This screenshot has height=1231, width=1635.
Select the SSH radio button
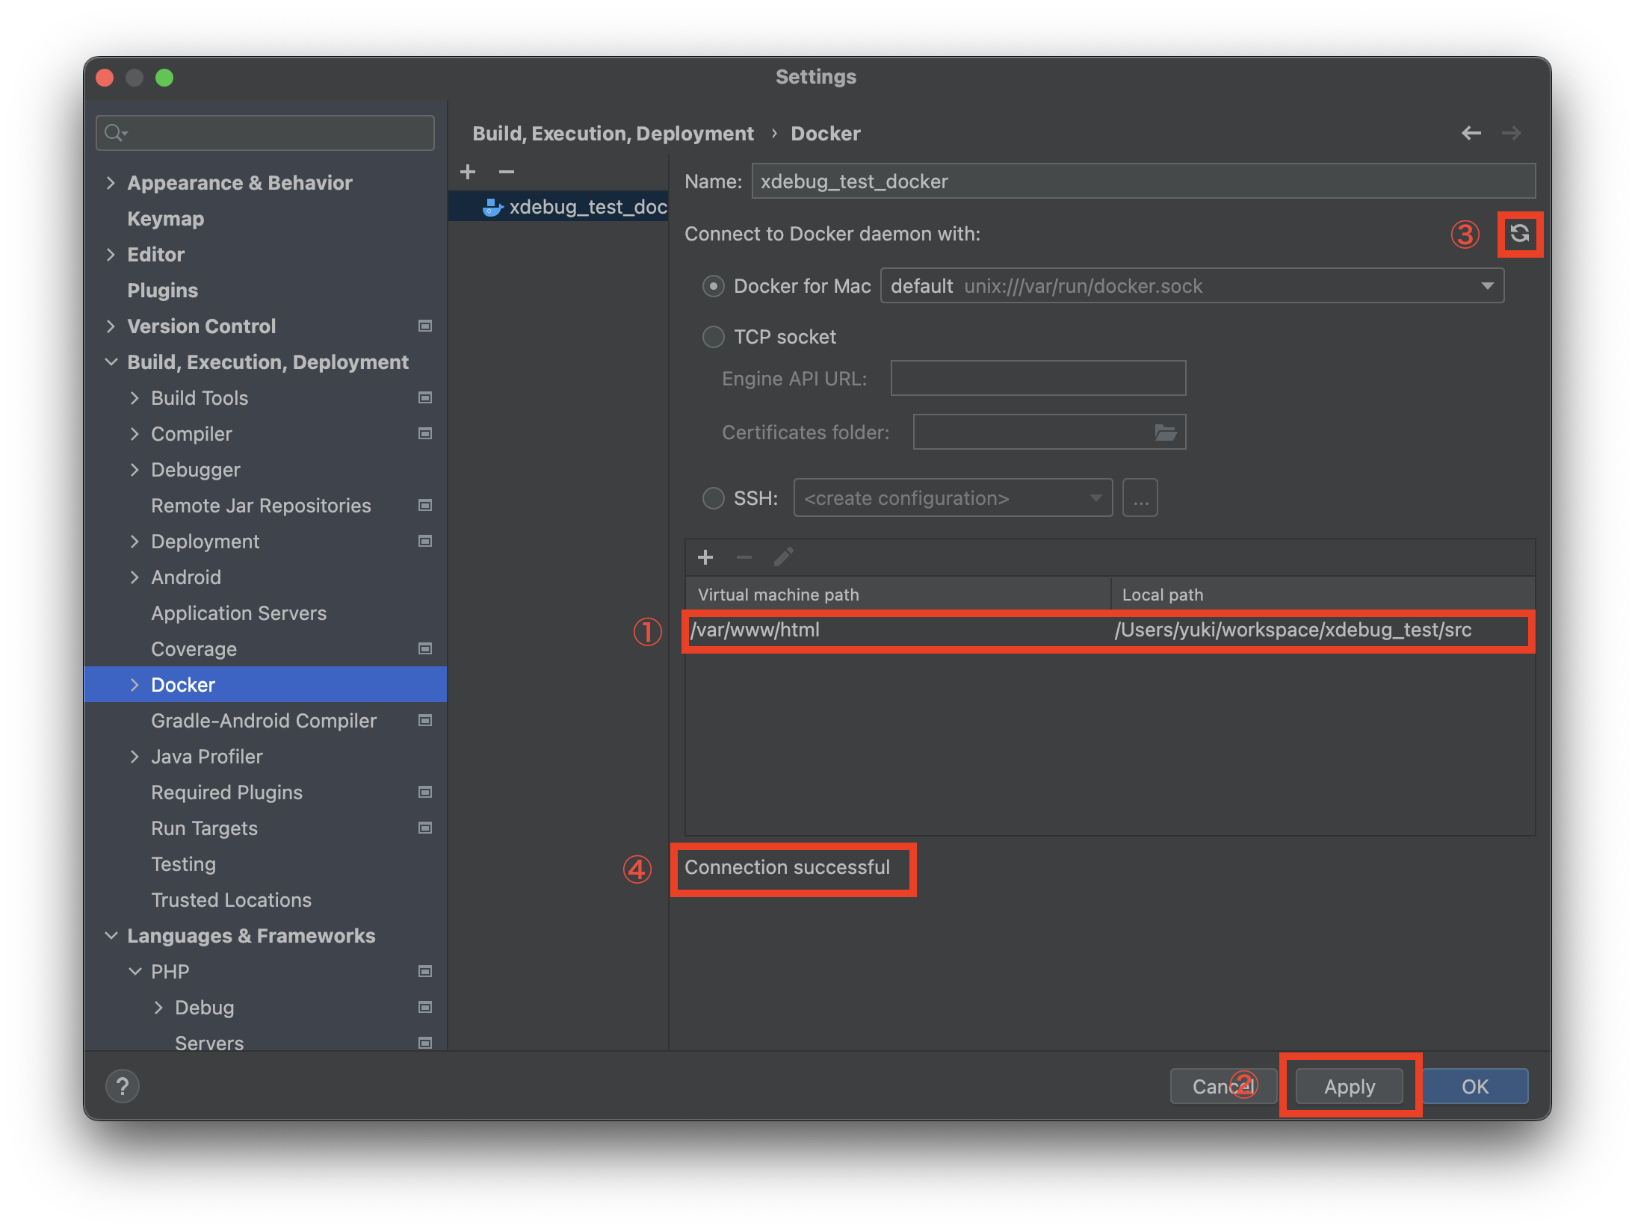tap(714, 498)
